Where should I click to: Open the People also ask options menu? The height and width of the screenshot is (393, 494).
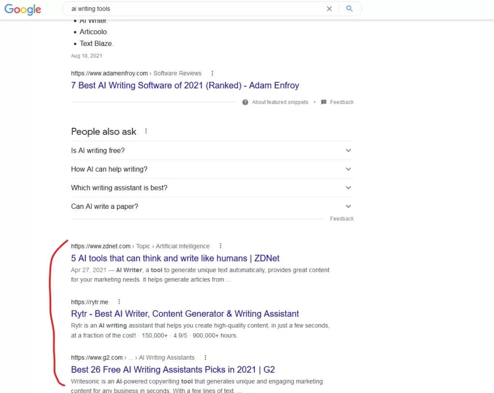pyautogui.click(x=146, y=131)
